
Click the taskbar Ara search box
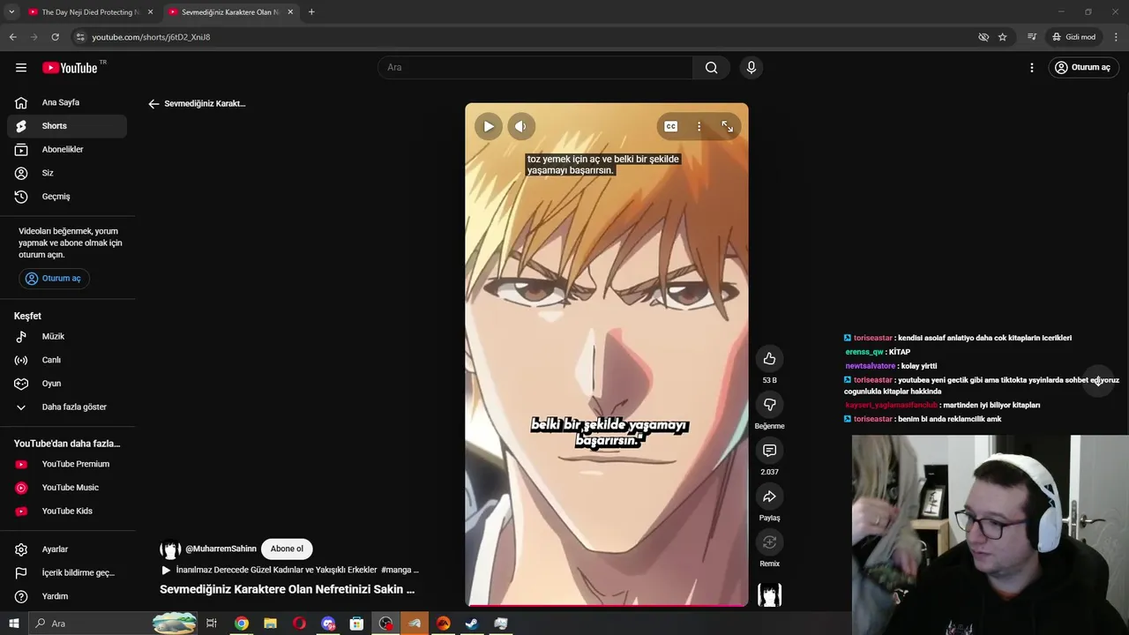pyautogui.click(x=113, y=624)
